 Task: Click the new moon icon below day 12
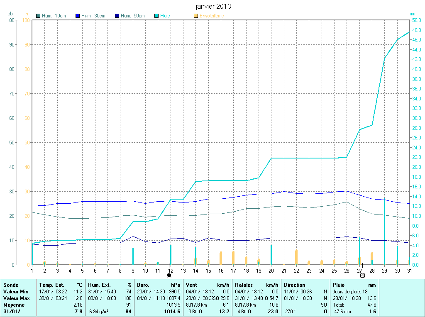point(169,275)
